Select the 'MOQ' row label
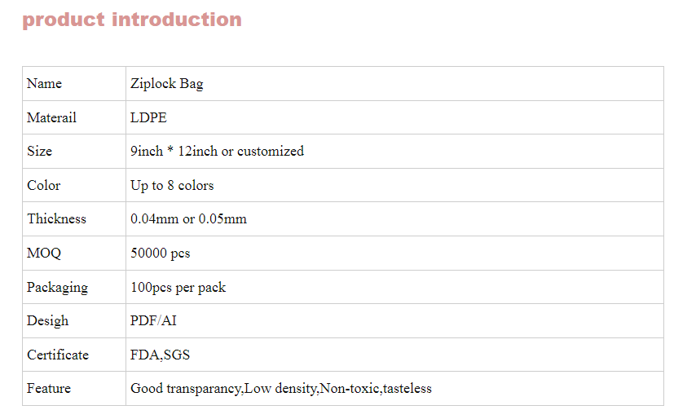Screen dimensions: 696x410 coord(44,253)
